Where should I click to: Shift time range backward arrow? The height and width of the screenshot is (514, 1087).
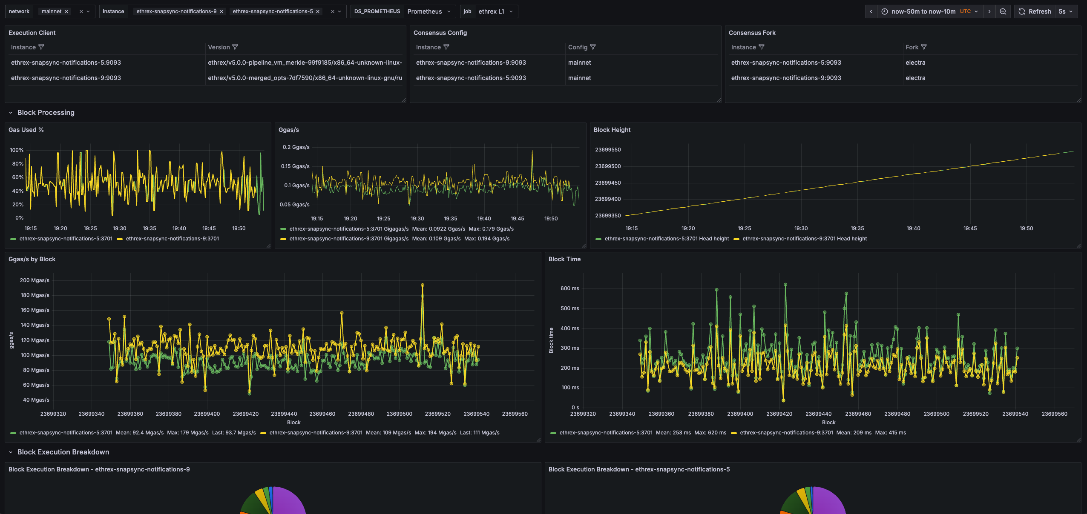tap(871, 11)
